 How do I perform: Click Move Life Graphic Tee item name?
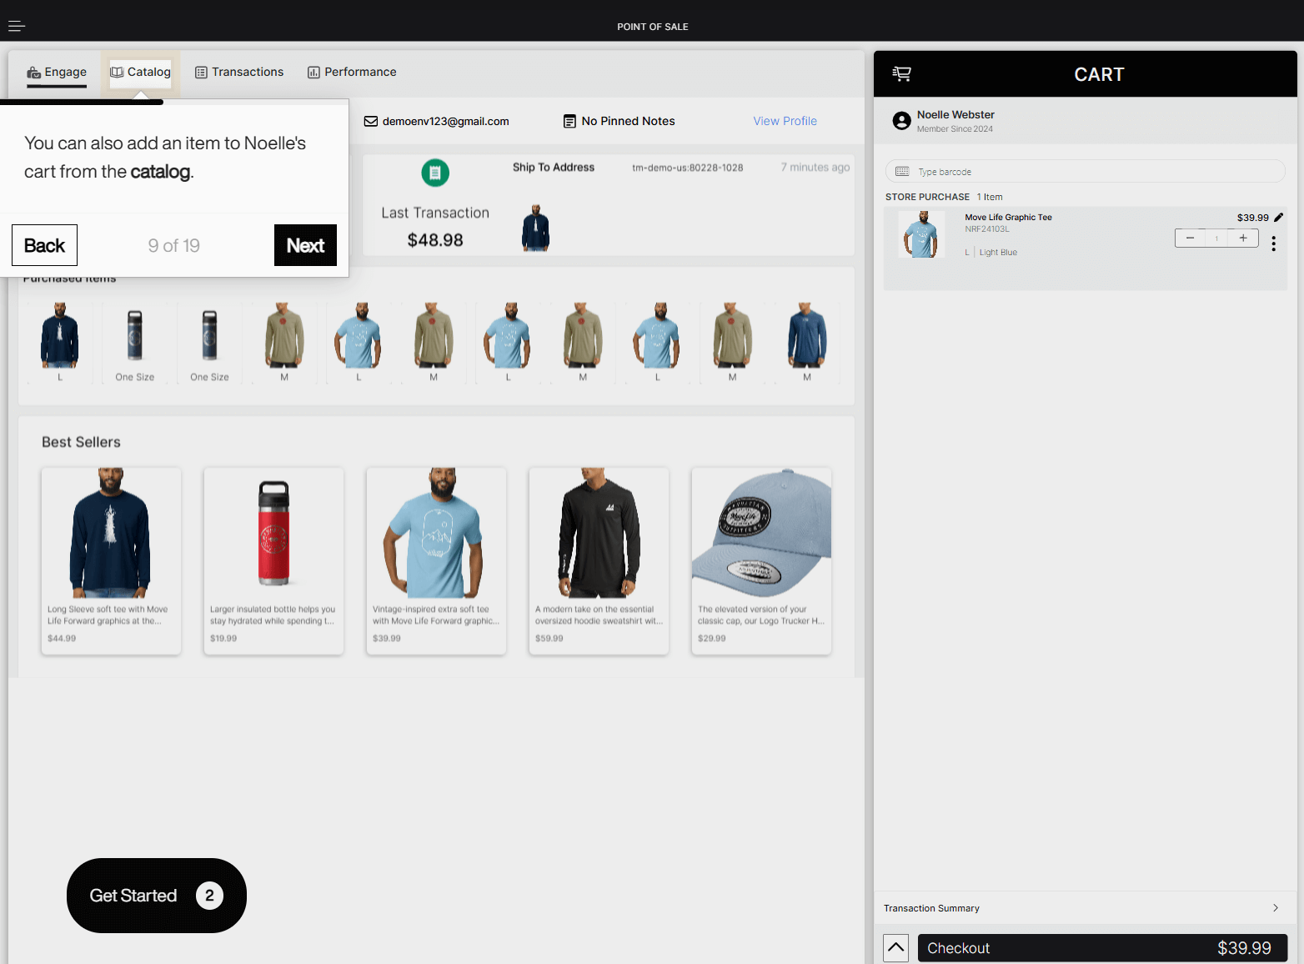pos(1008,218)
